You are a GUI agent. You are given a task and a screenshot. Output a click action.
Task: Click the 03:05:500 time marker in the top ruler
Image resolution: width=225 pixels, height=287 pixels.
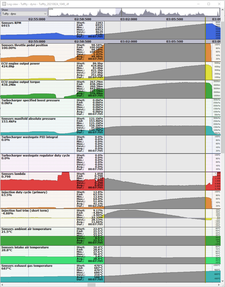[174, 19]
